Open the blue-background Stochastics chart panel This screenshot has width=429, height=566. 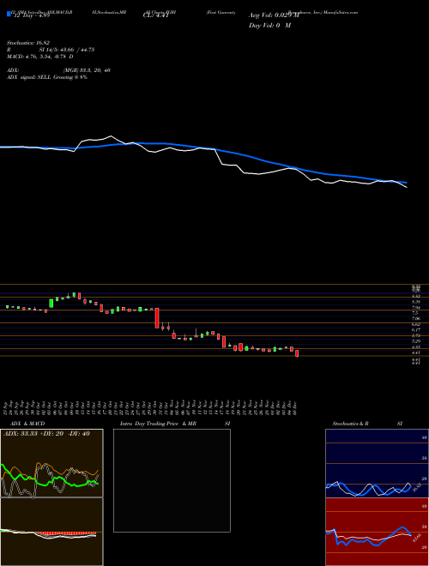[x=377, y=463]
